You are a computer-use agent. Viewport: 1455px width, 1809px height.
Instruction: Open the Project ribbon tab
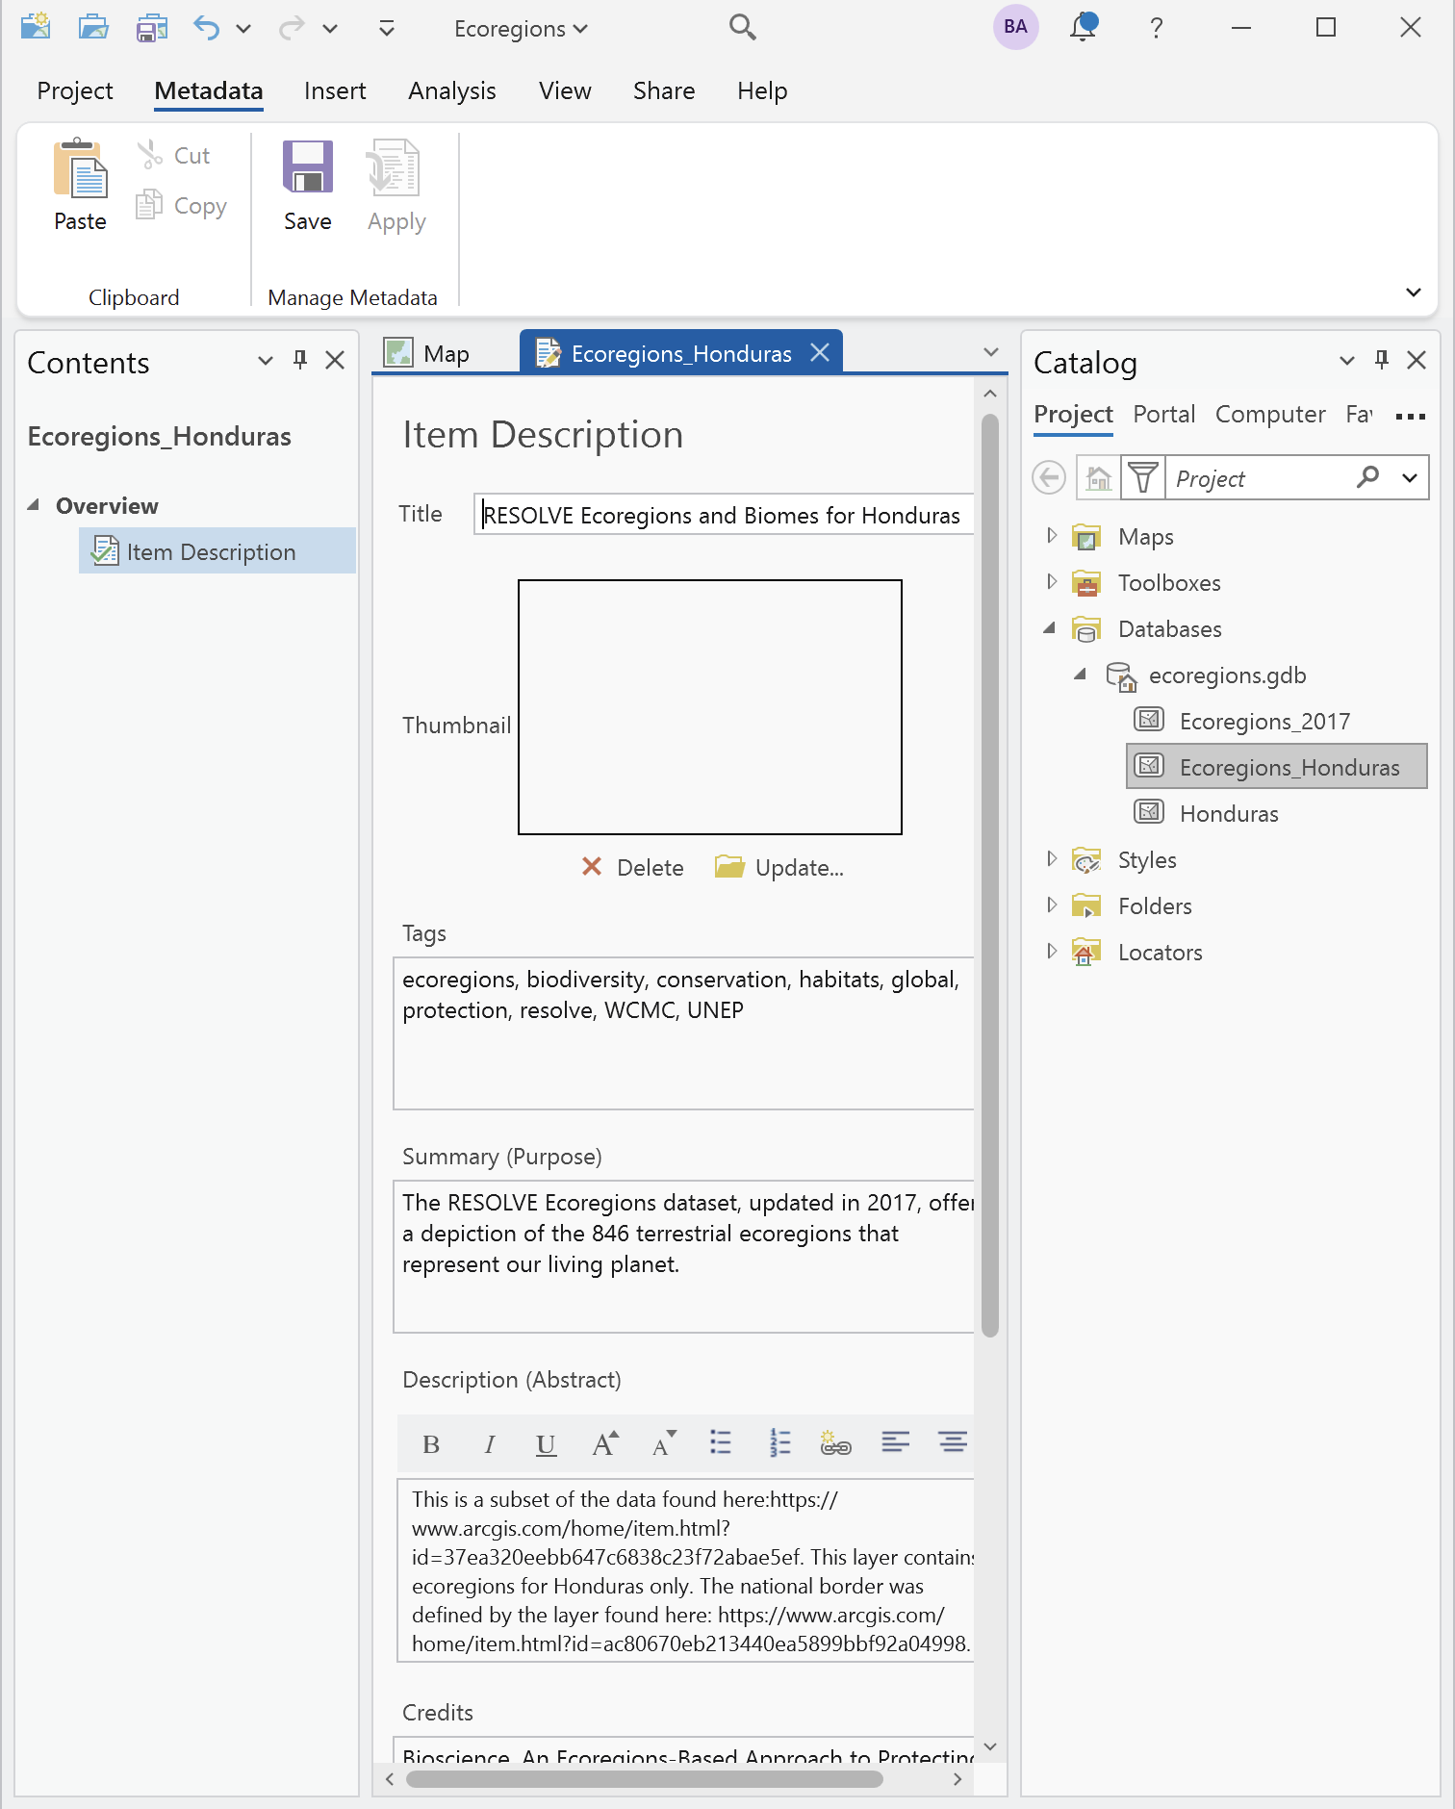tap(75, 91)
